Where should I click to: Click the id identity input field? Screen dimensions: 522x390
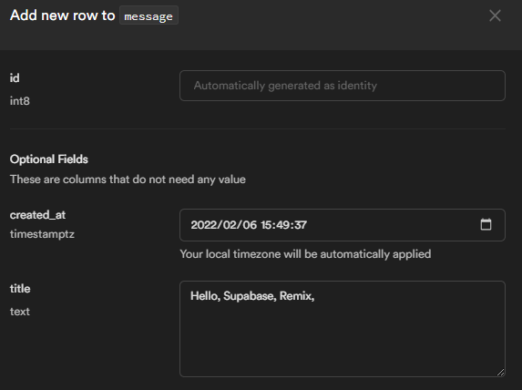coord(343,86)
